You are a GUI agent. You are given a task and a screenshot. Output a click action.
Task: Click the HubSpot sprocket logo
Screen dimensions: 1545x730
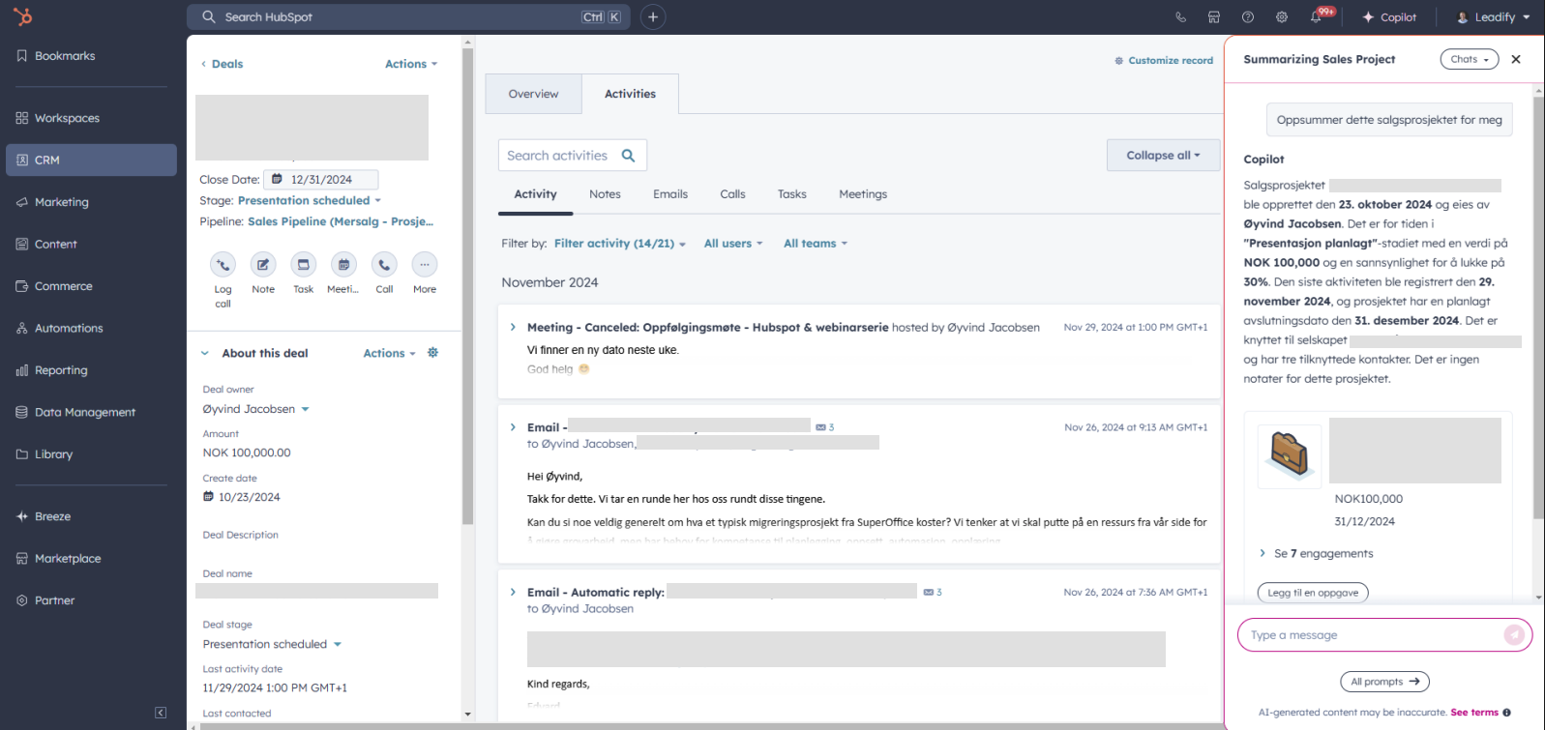(23, 16)
